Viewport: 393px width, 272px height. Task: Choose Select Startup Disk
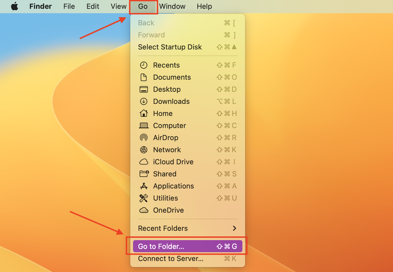point(170,47)
